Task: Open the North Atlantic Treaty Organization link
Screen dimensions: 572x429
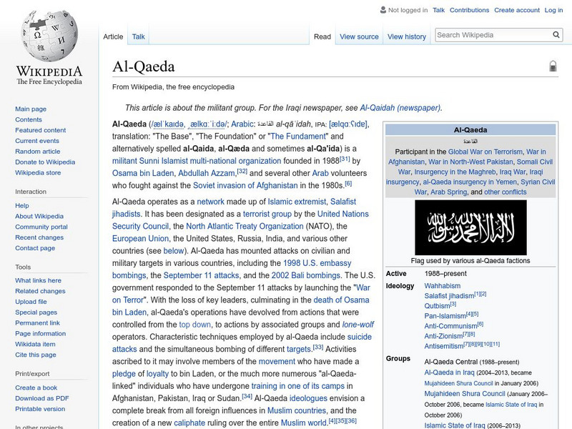Action: 245,226
